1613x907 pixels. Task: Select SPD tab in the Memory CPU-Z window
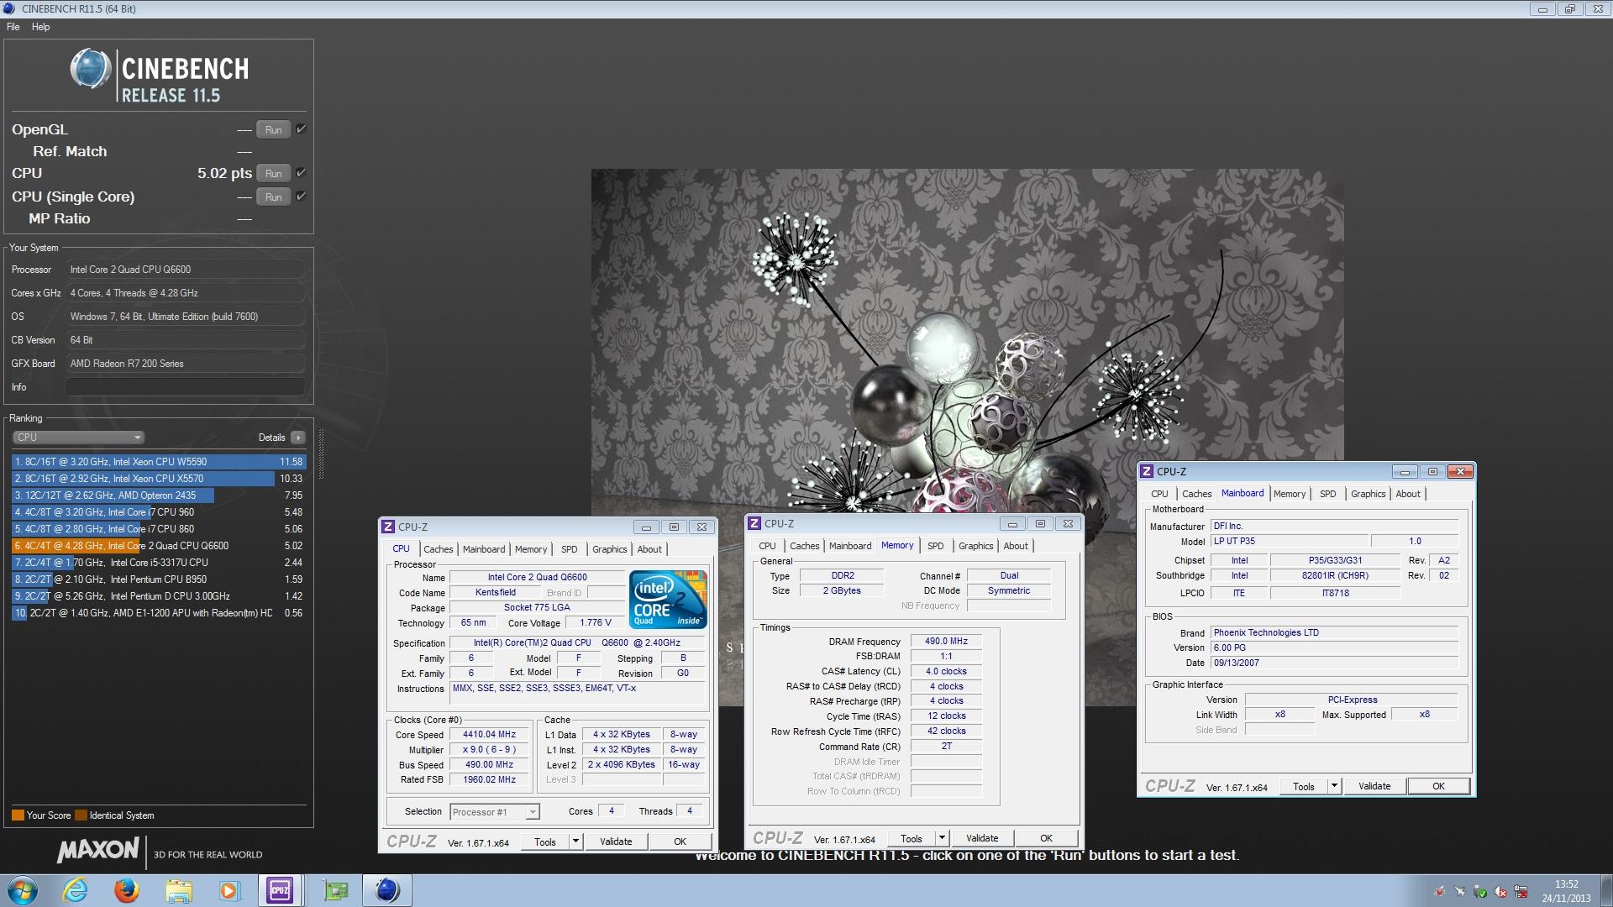pyautogui.click(x=935, y=546)
